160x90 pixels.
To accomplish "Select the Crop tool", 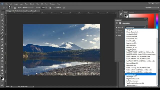I will [2, 27].
